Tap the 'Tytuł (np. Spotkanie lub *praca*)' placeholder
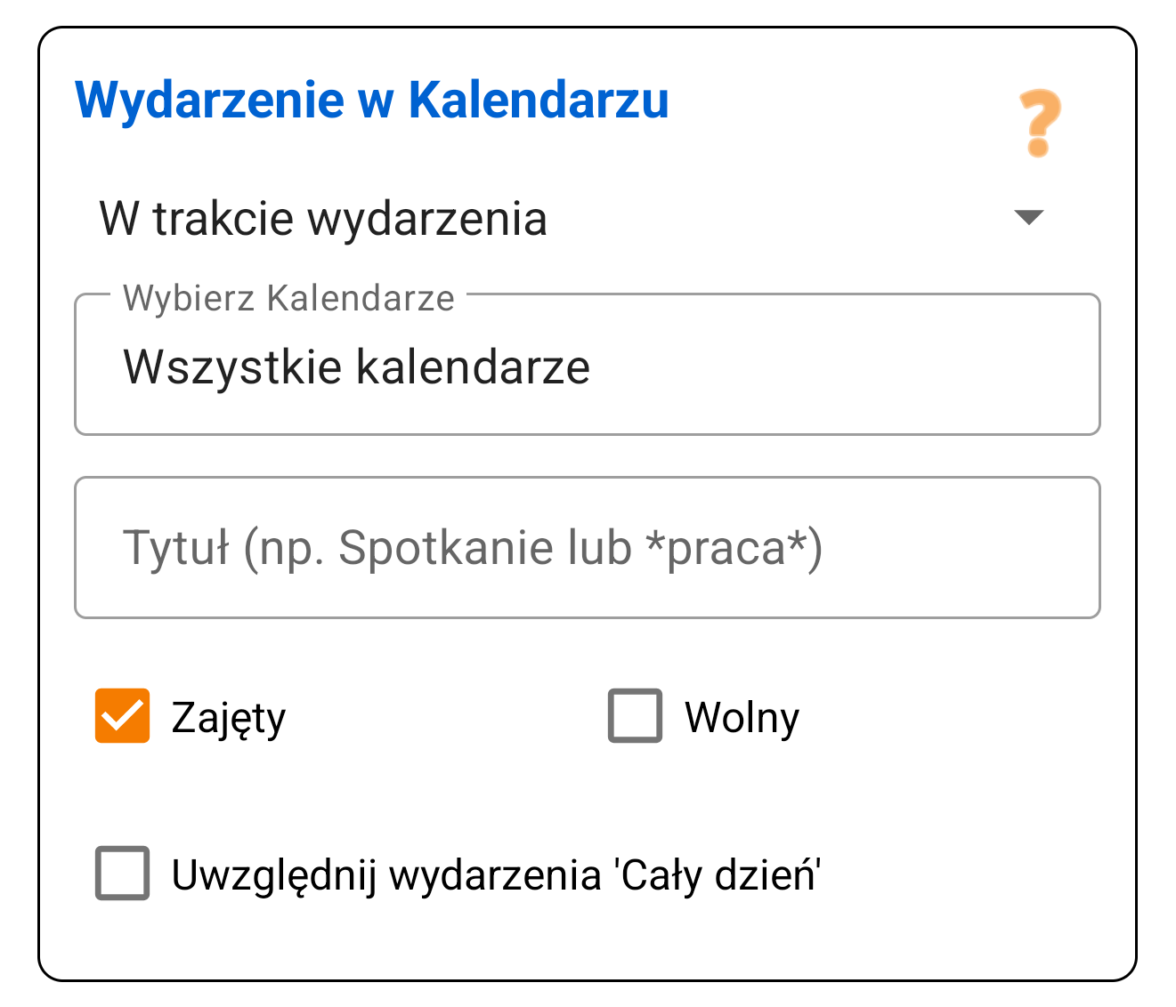Viewport: 1176px width, 1007px height. coord(474,547)
